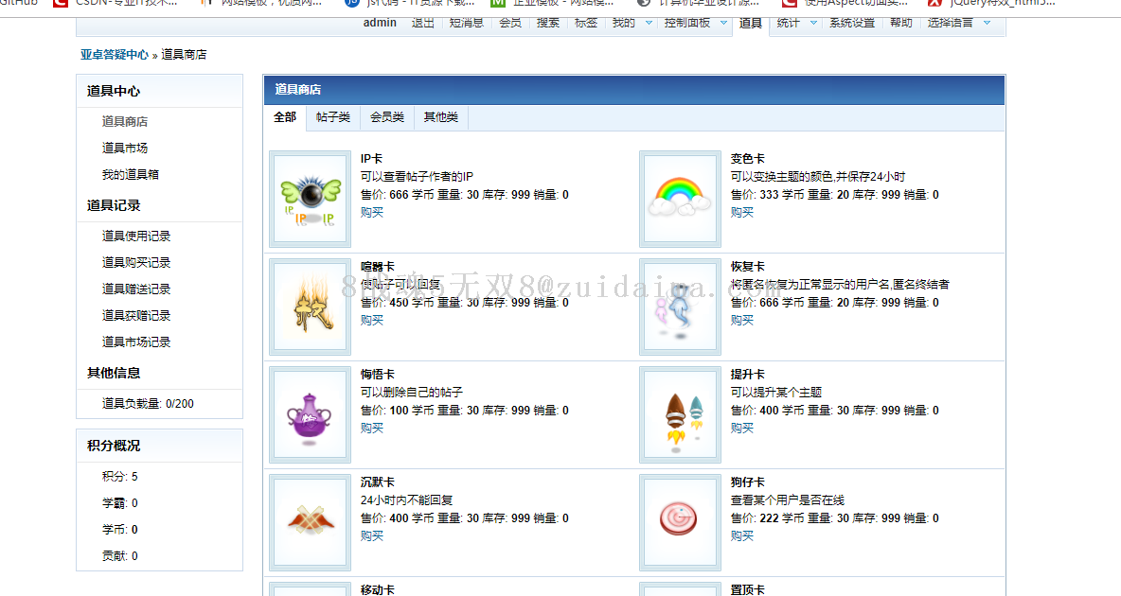
Task: Click the 狗仔卡 red radar icon
Action: (680, 523)
